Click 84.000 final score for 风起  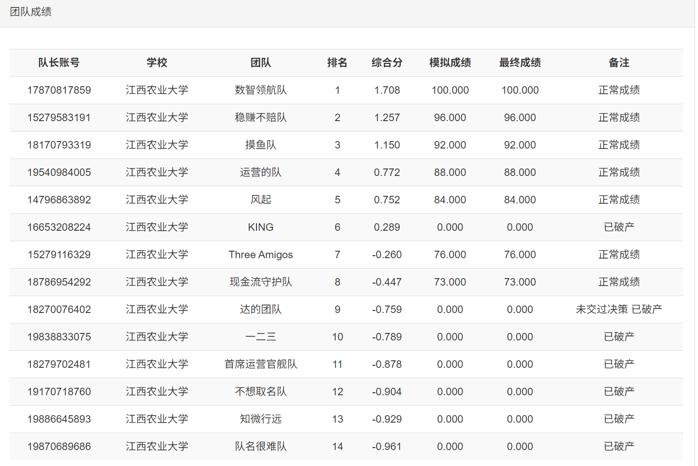coord(520,200)
